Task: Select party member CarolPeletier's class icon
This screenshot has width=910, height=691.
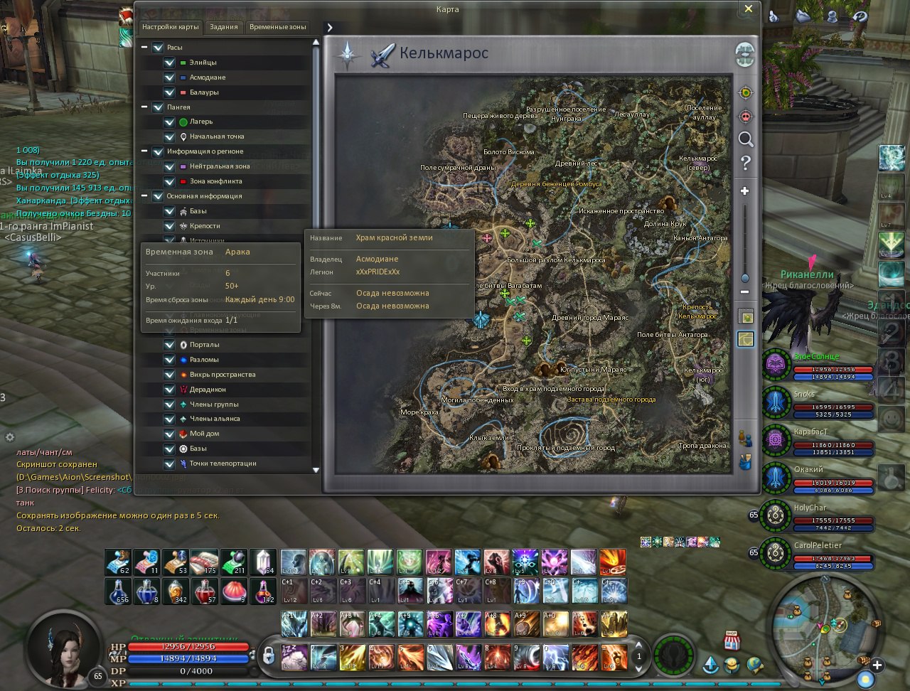Action: (776, 555)
